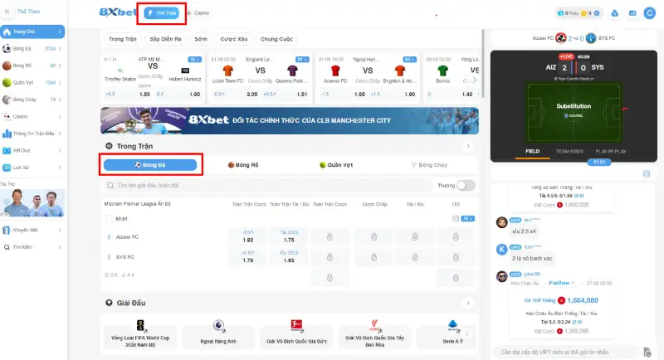664x360 pixels.
Task: Select the Cược Xâu filter chip
Action: (x=234, y=39)
